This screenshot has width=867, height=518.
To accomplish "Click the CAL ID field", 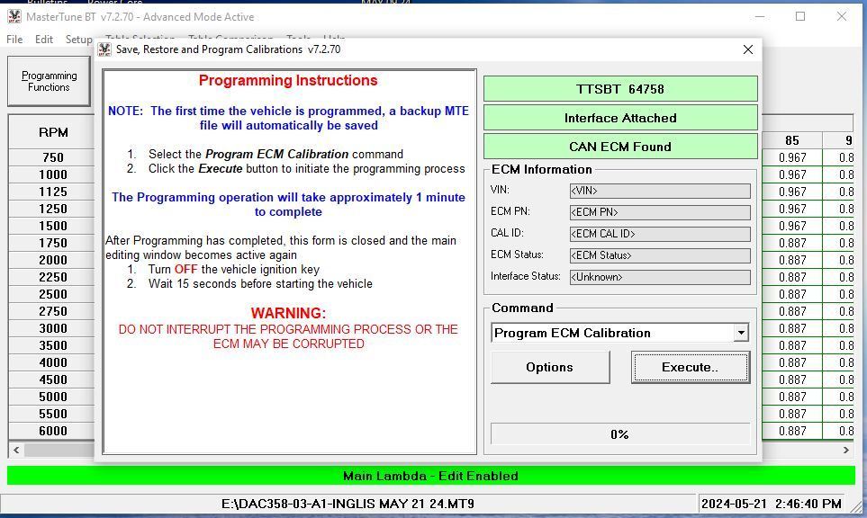I will [659, 234].
